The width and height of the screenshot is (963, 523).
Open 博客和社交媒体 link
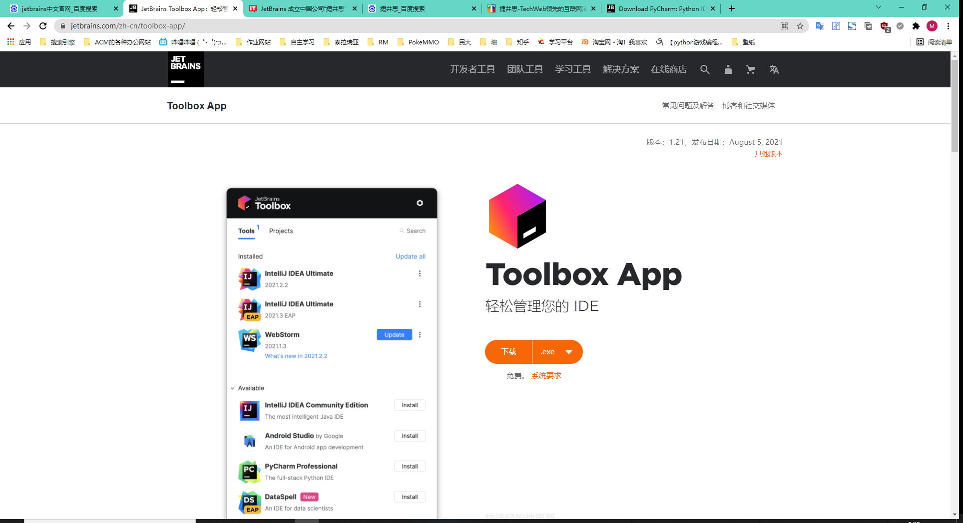[749, 106]
